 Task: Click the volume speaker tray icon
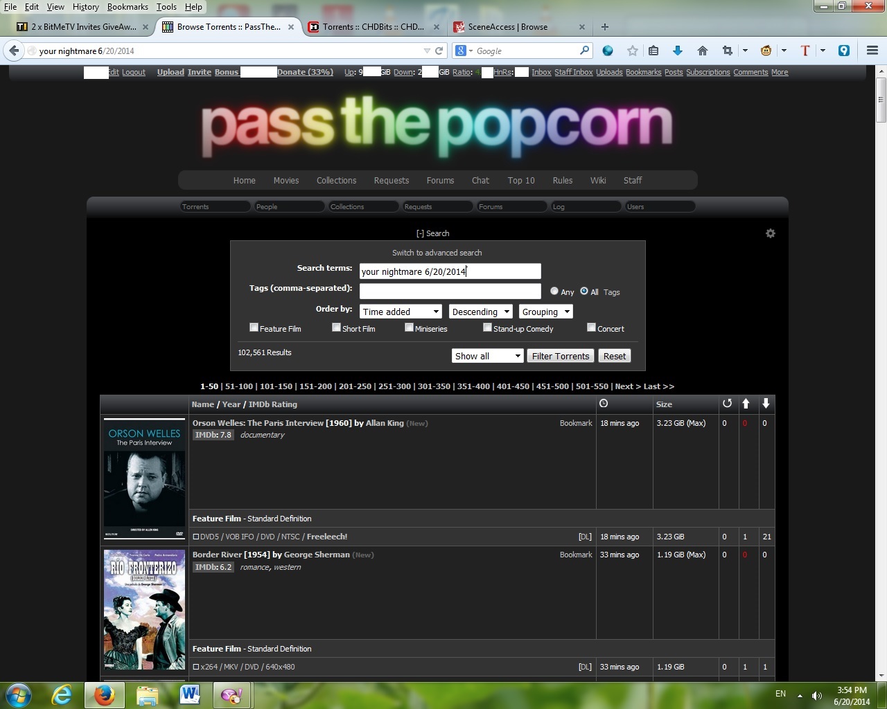point(817,695)
